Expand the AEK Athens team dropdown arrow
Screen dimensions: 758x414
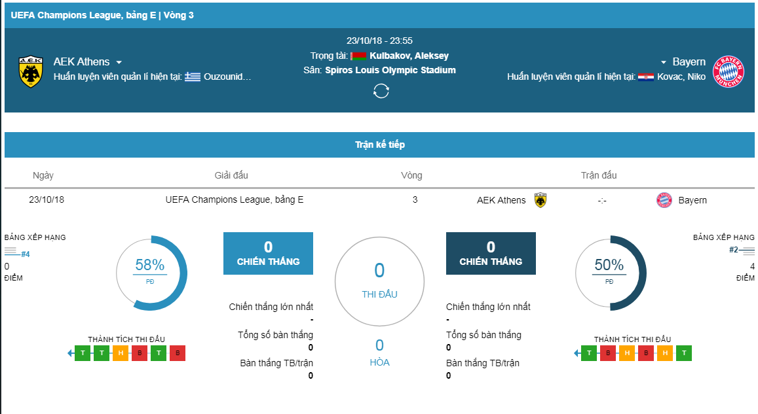119,62
